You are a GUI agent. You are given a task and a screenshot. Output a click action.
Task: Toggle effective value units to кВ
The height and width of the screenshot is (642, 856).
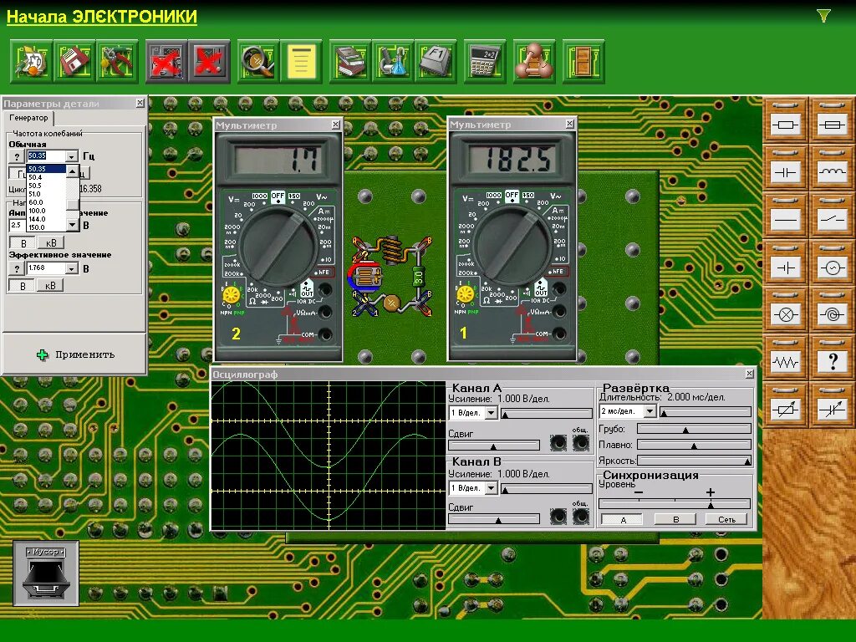point(50,286)
